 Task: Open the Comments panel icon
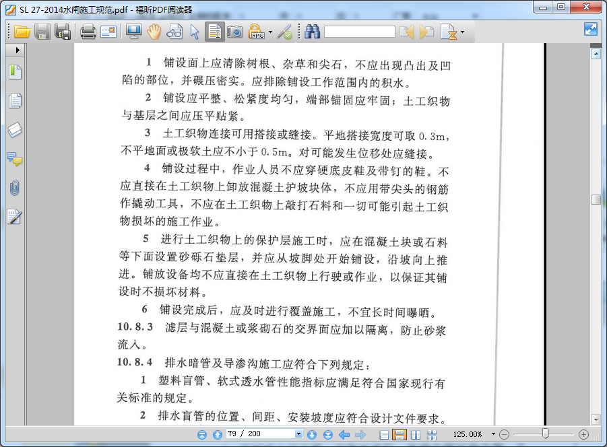click(15, 159)
